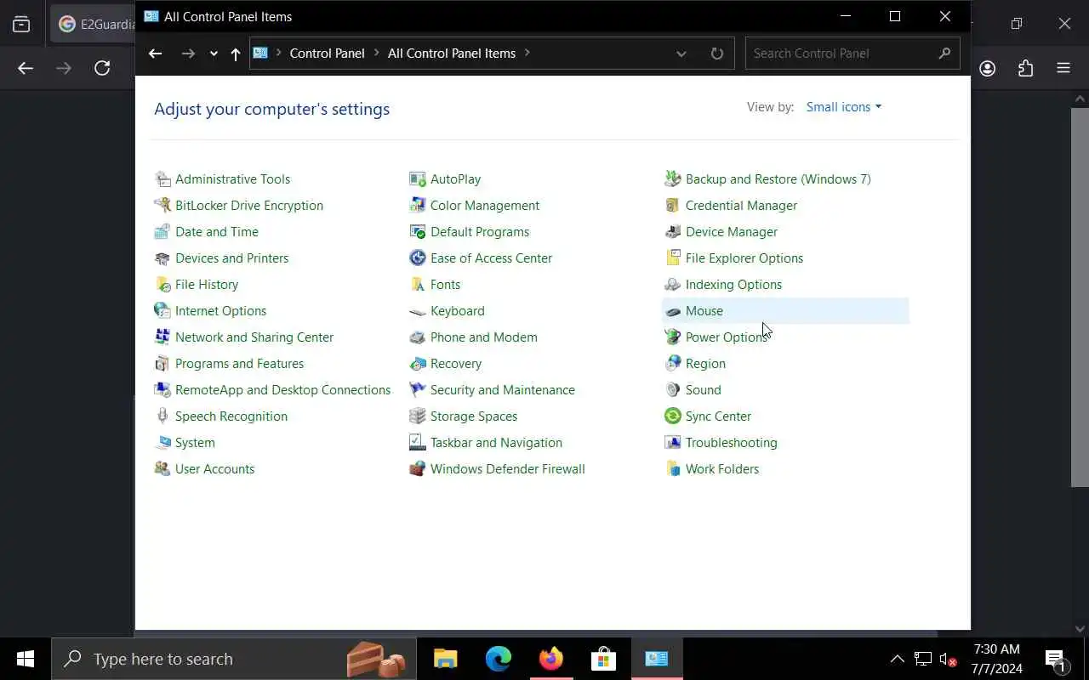This screenshot has height=680, width=1089.
Task: Open the Windows Start menu
Action: [26, 659]
